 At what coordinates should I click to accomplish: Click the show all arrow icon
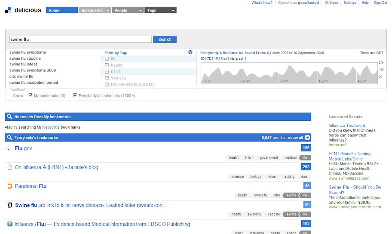[307, 137]
